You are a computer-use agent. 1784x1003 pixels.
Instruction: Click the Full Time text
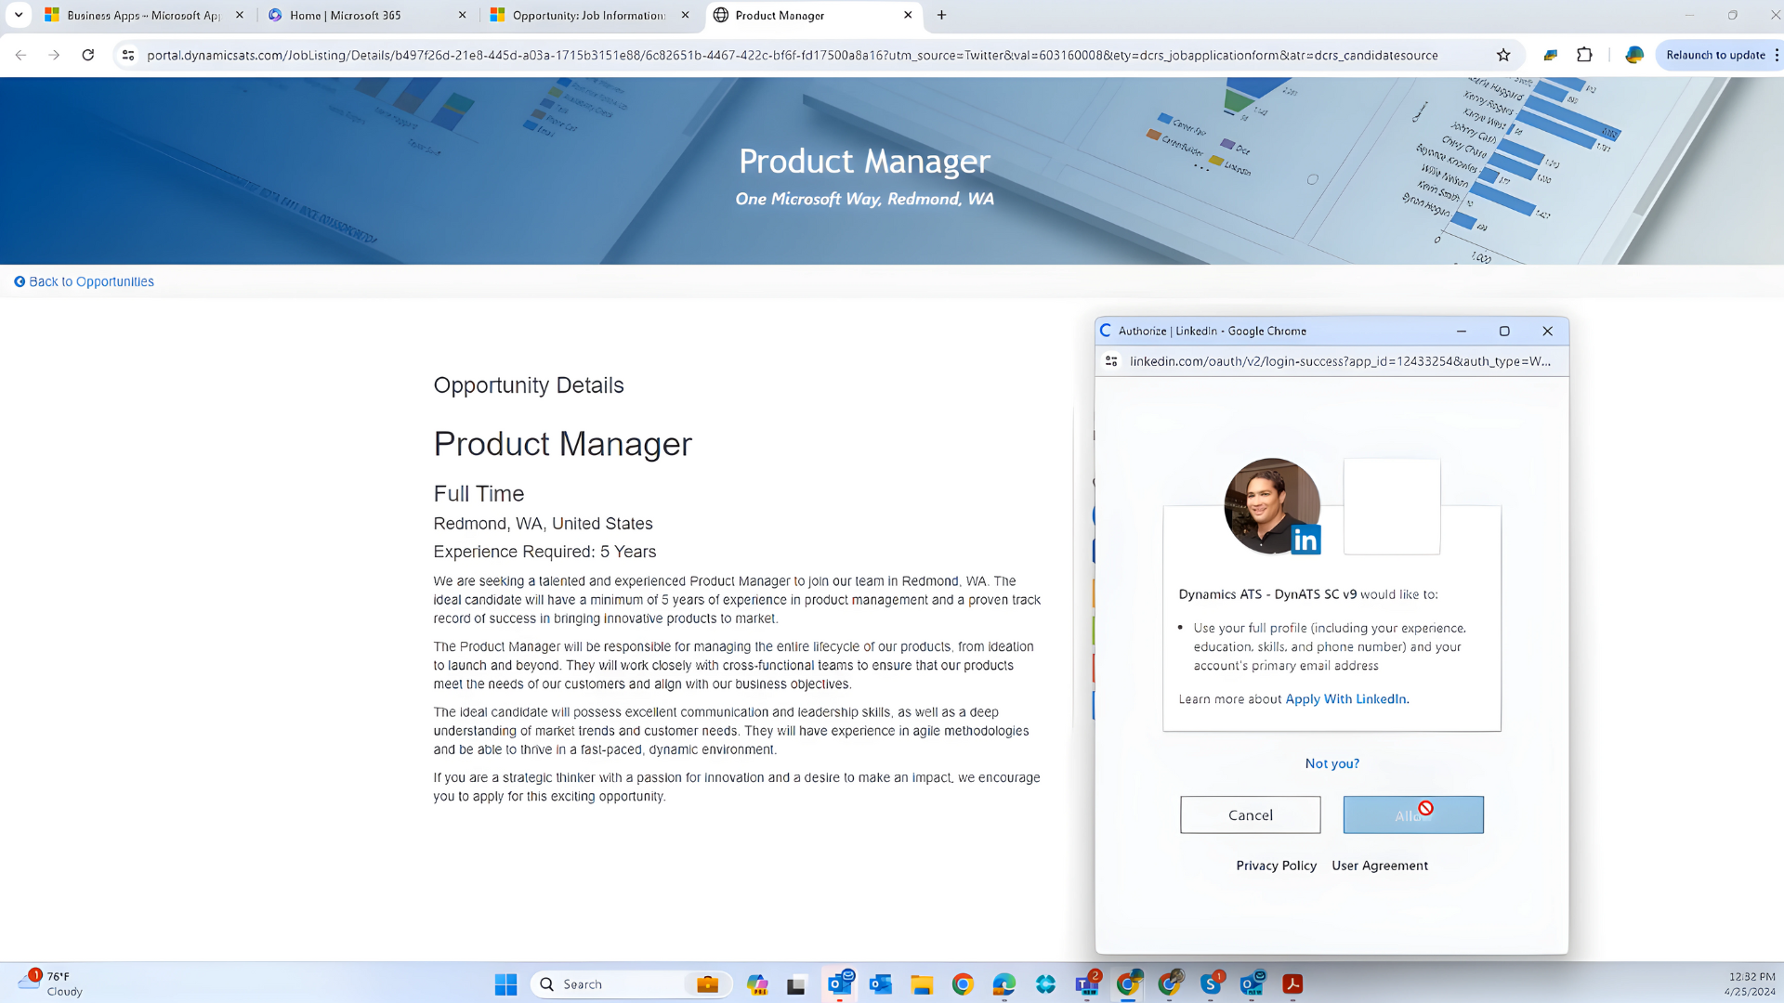[479, 493]
